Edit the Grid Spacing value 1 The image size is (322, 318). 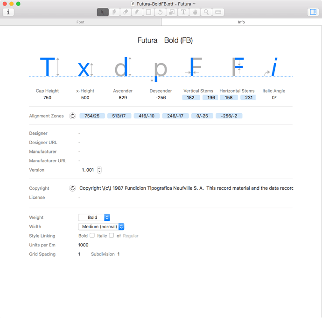coord(79,254)
